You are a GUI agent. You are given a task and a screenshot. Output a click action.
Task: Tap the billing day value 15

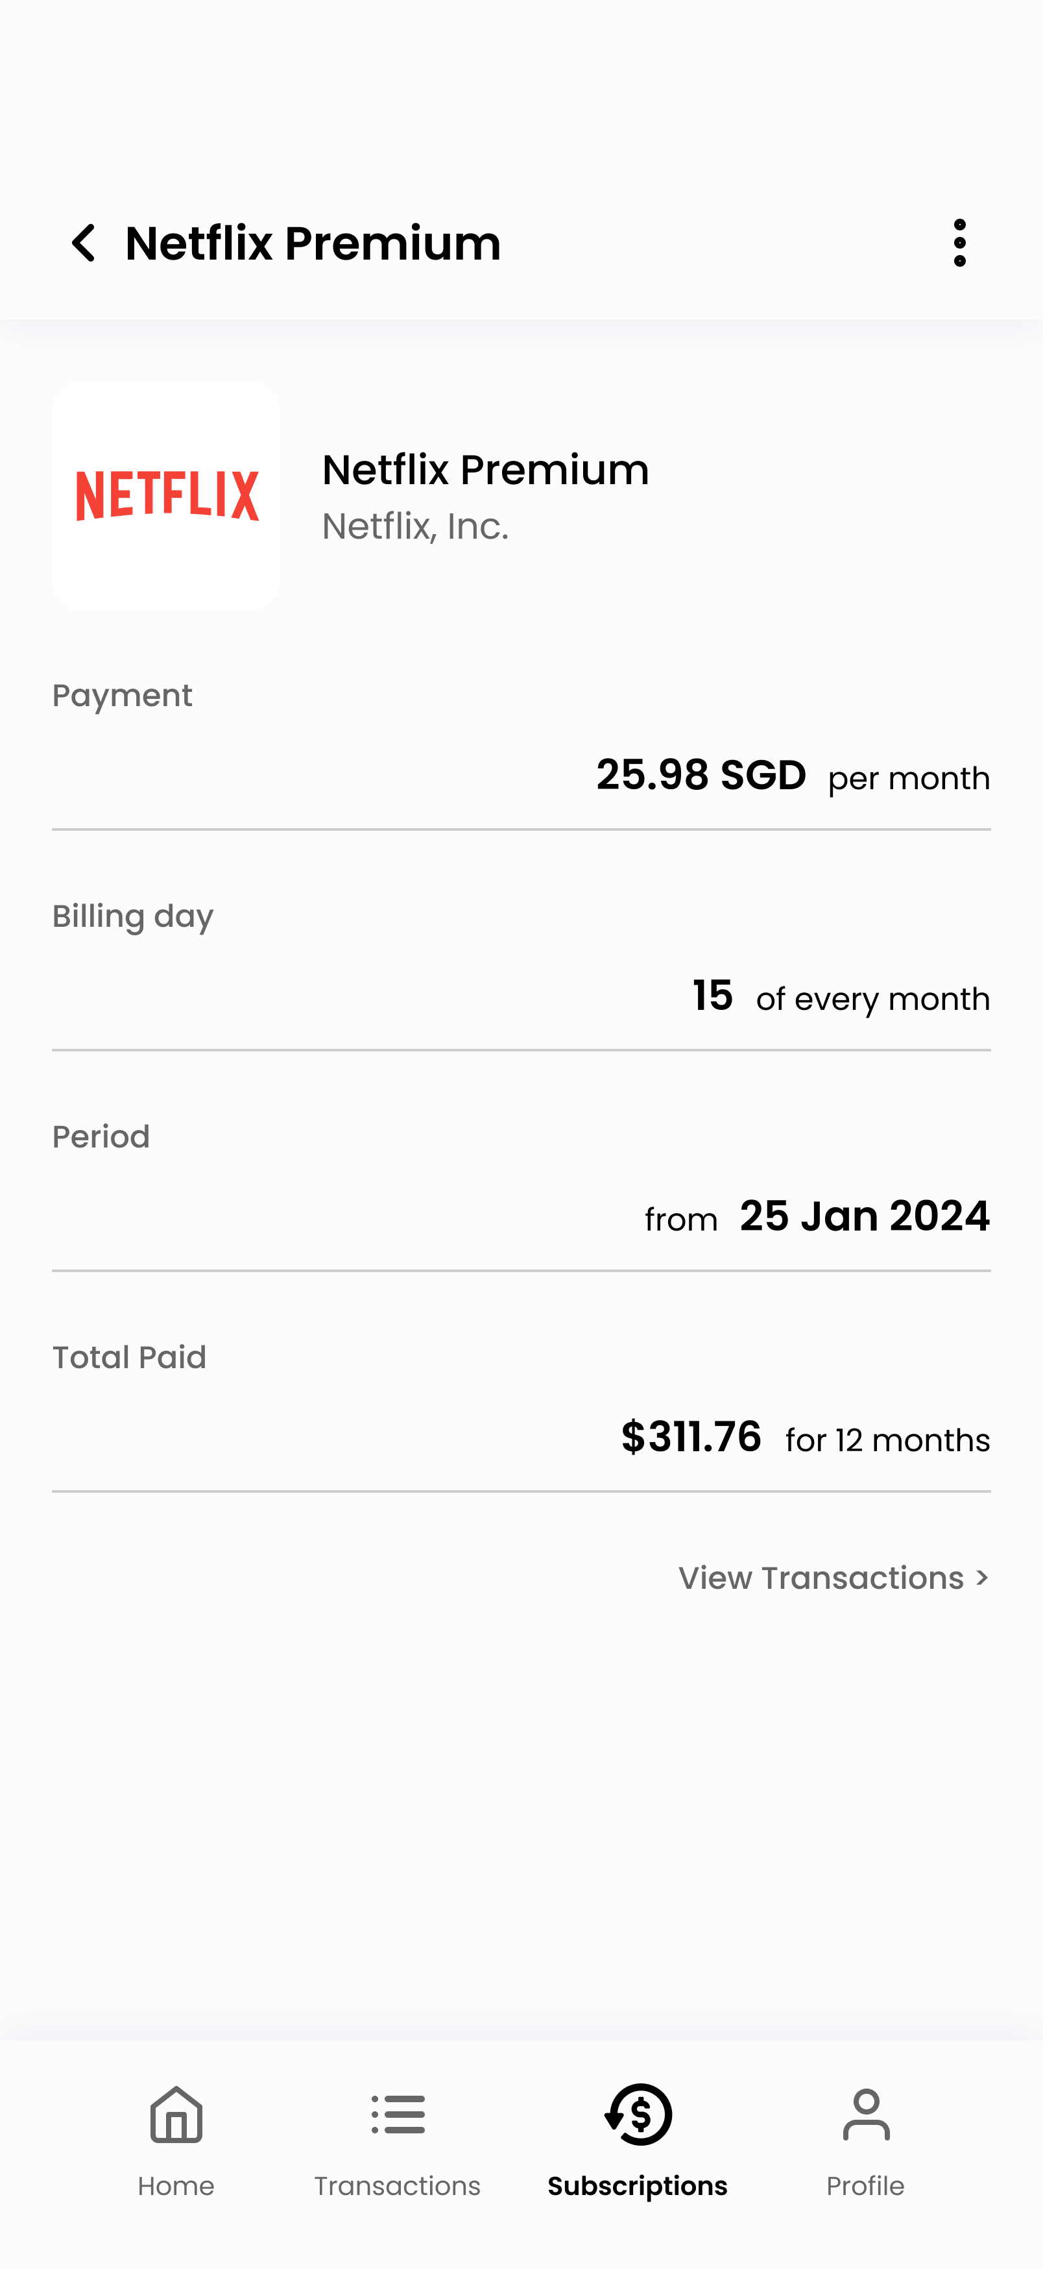tap(712, 996)
